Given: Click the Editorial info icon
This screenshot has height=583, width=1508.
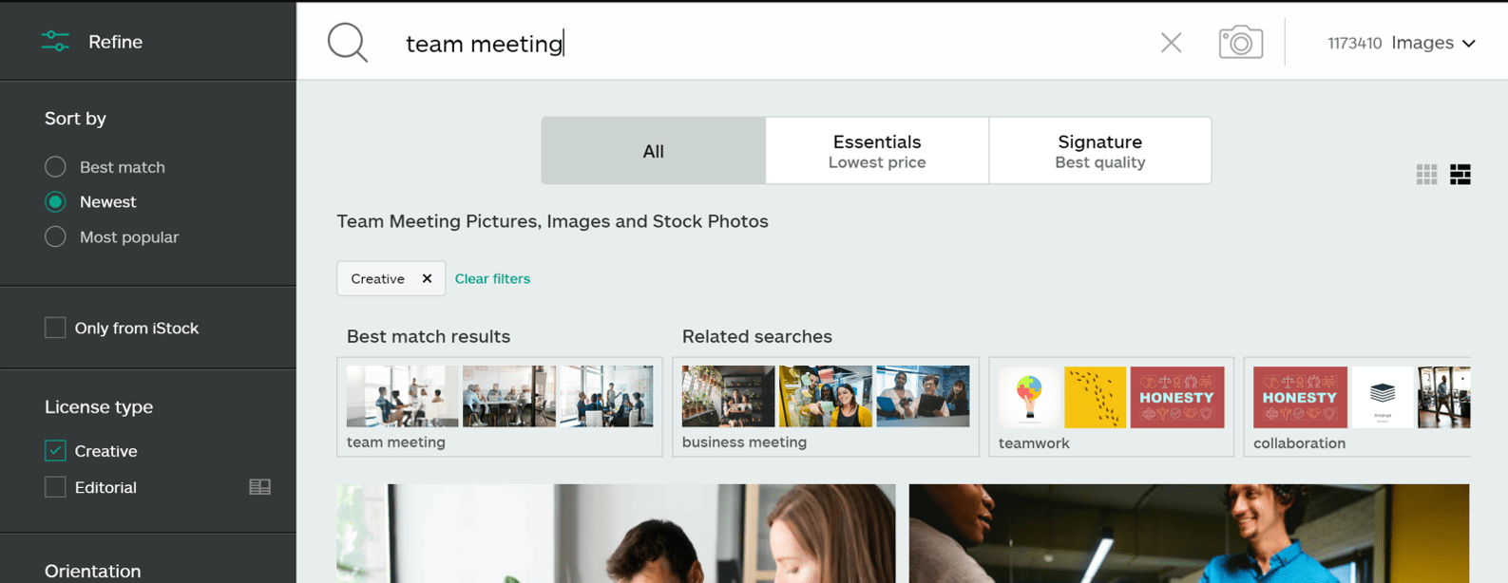Looking at the screenshot, I should coord(259,487).
